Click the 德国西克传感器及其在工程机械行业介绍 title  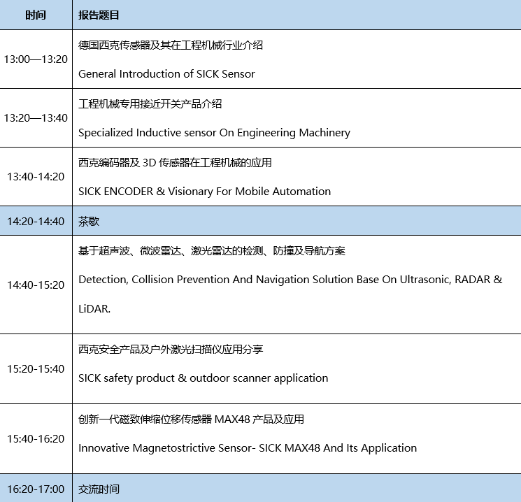pos(170,45)
